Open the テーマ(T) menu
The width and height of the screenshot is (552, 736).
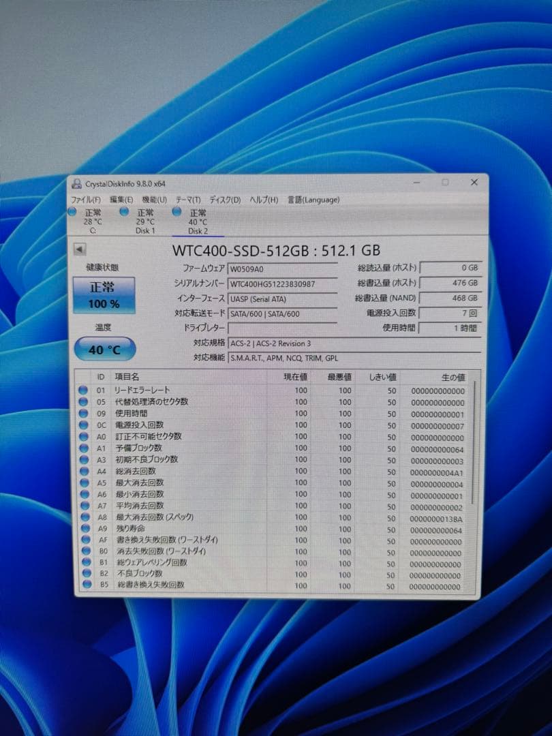point(188,200)
